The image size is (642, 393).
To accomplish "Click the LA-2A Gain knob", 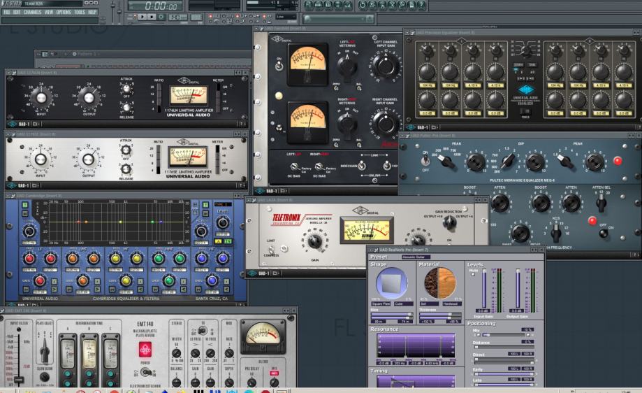I will (313, 241).
